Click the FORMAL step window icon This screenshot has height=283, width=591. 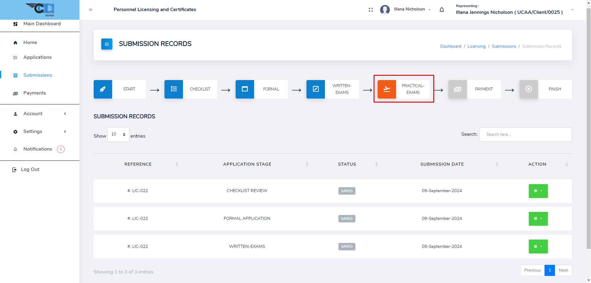click(x=245, y=89)
